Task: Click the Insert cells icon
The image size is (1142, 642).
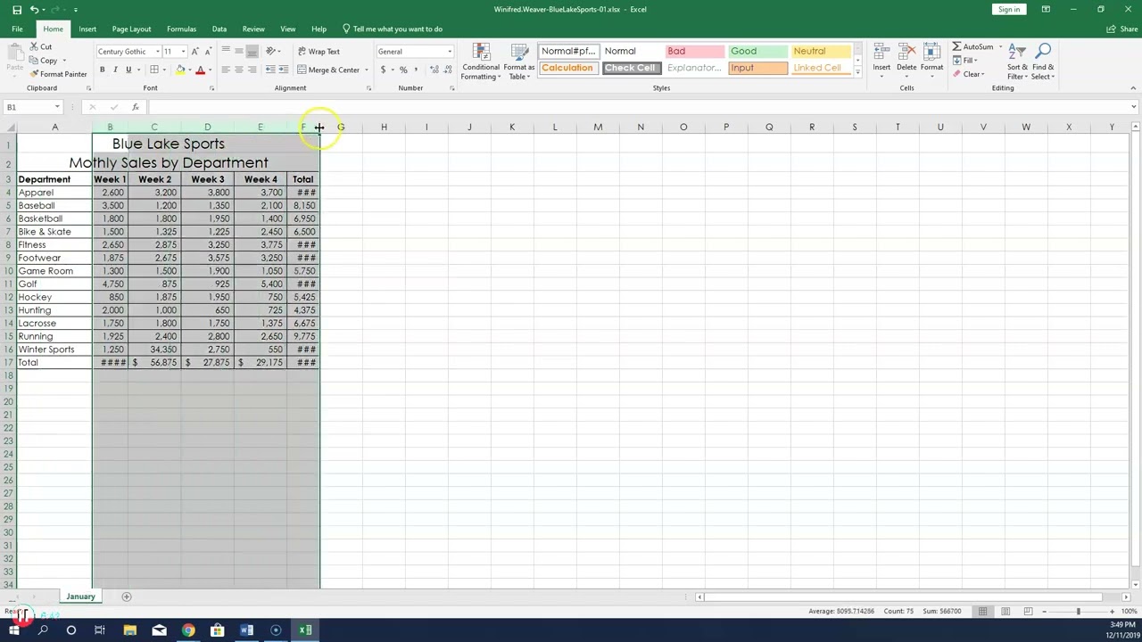Action: [881, 52]
